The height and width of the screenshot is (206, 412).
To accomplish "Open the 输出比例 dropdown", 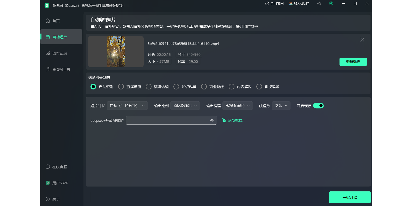I will tap(185, 106).
